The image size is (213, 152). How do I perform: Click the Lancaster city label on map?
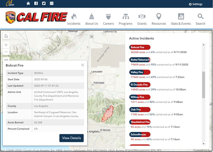[97, 72]
